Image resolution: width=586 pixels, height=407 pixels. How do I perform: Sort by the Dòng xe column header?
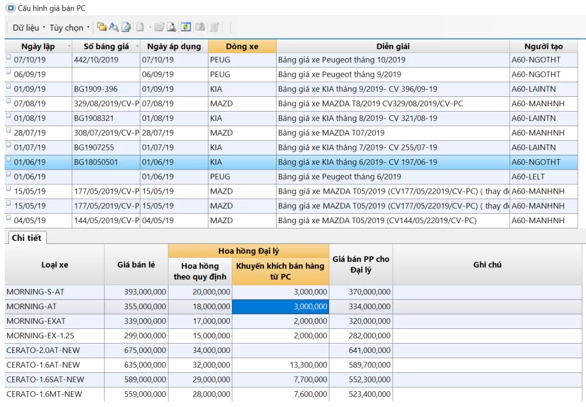click(242, 46)
